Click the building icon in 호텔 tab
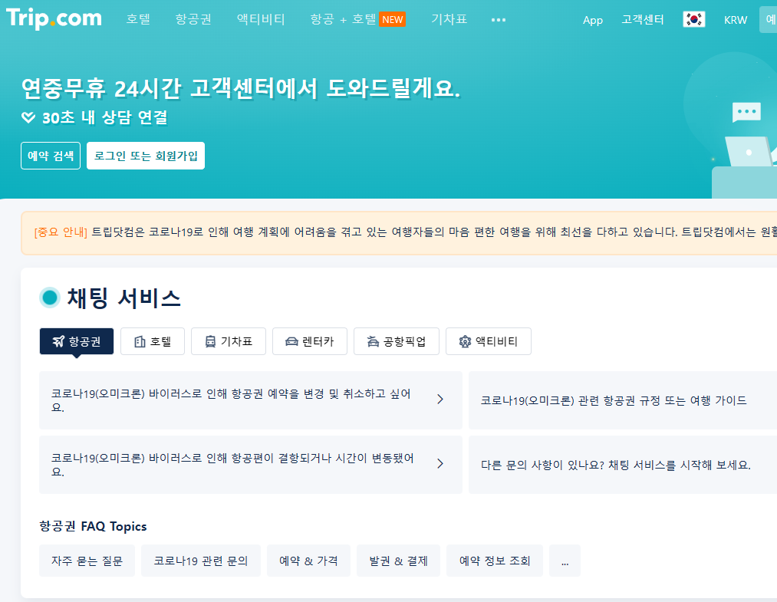 [140, 341]
